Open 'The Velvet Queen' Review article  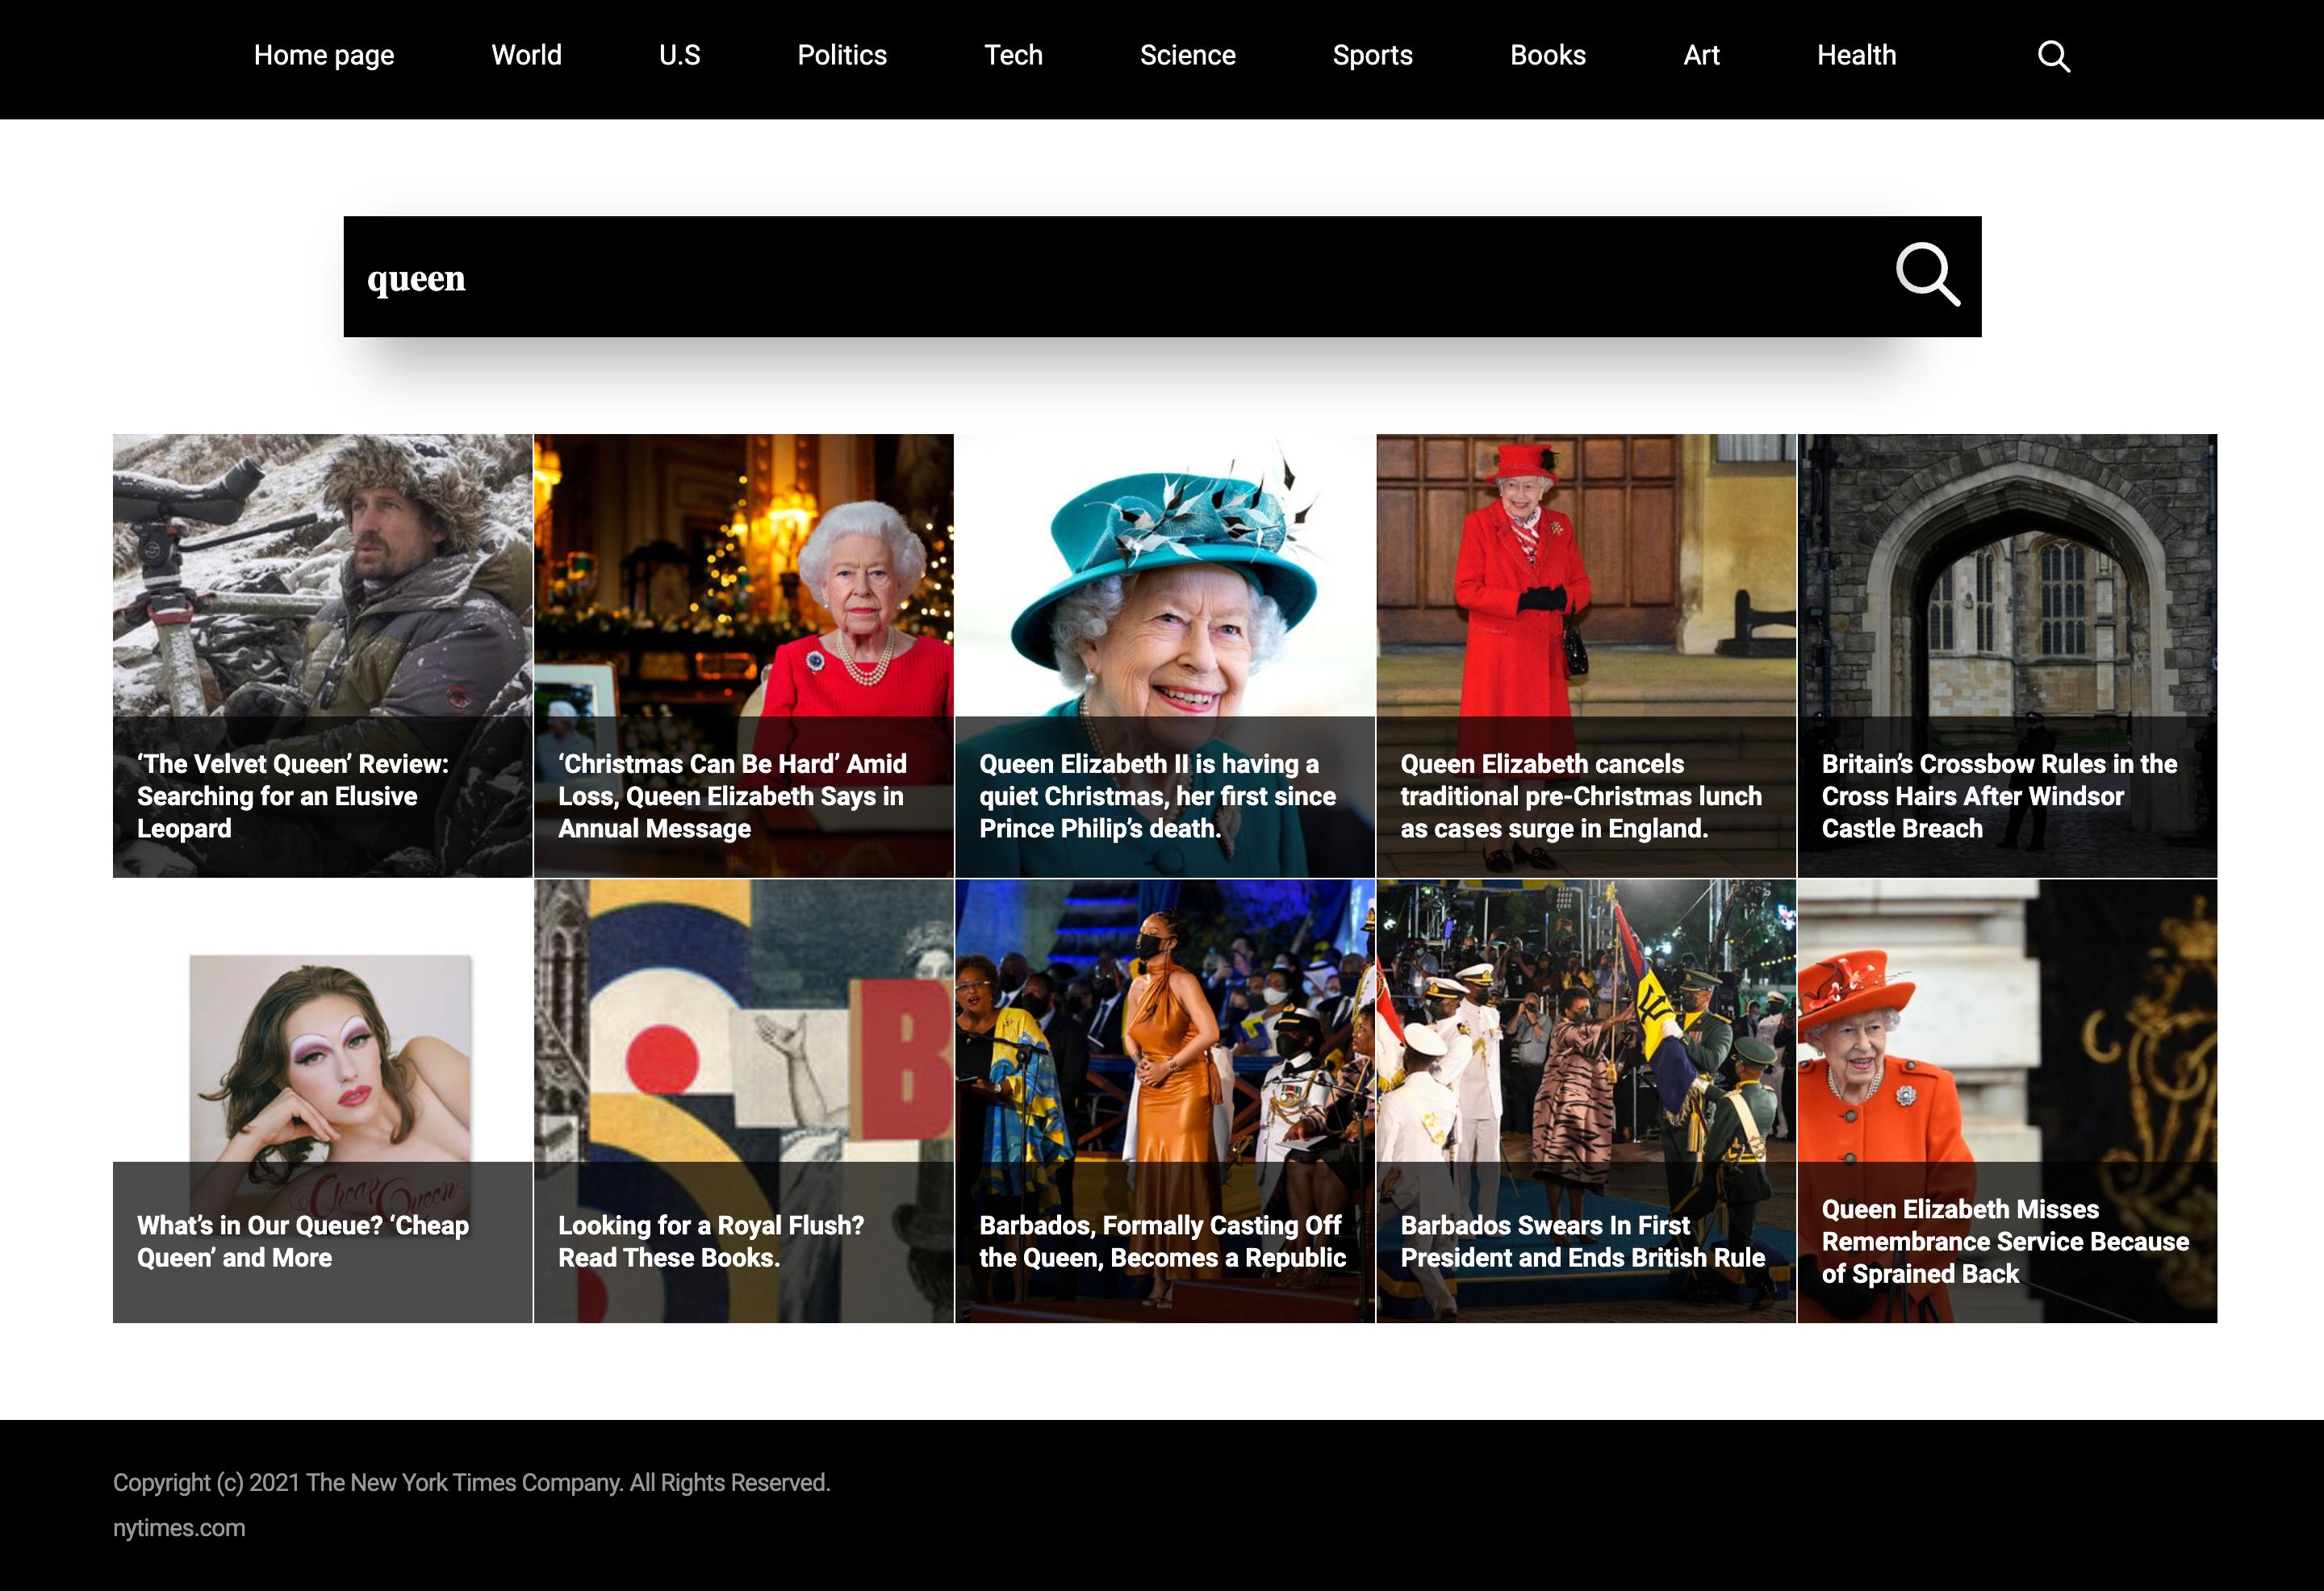322,656
